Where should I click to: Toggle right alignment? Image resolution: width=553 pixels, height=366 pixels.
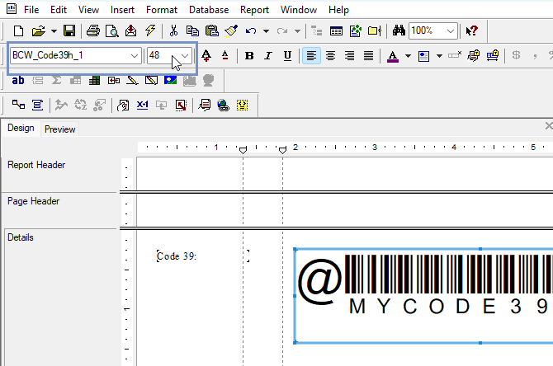click(x=349, y=56)
